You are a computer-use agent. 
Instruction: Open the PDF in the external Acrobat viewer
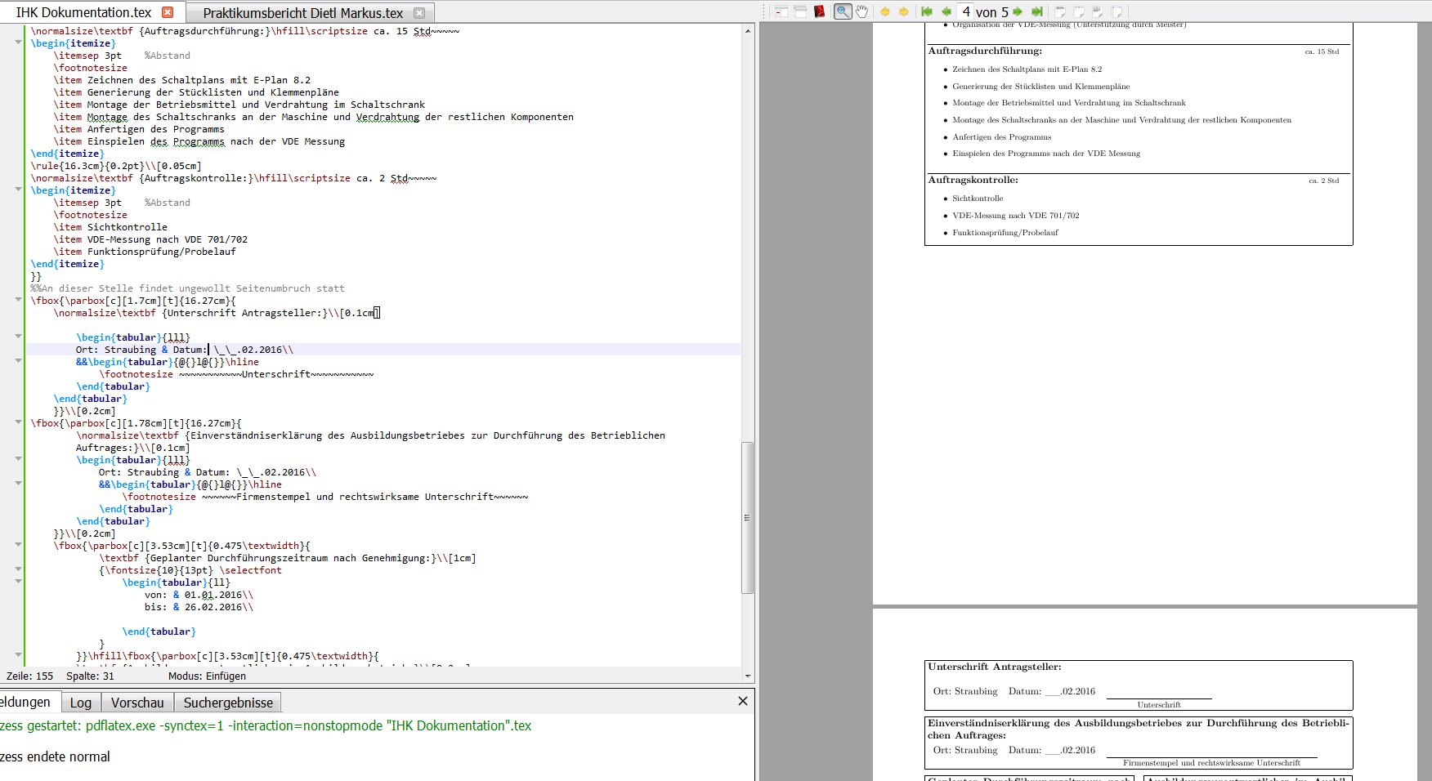click(x=820, y=11)
